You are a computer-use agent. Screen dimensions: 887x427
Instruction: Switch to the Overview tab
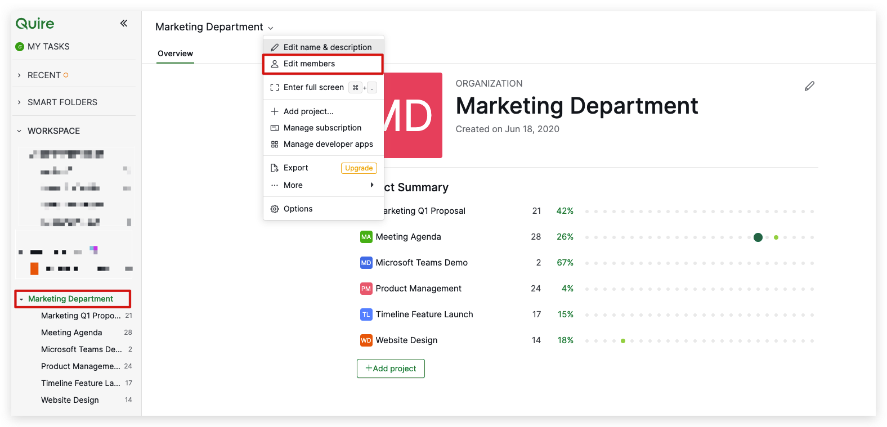tap(175, 53)
